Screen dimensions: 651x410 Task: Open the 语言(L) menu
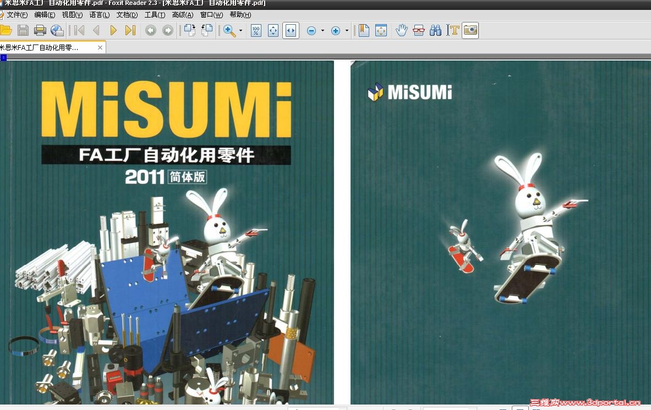point(100,15)
